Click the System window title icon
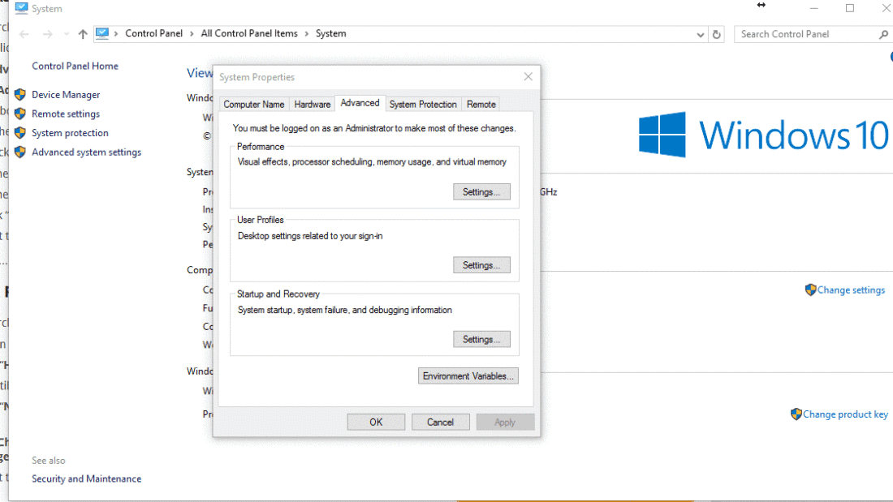 tap(22, 9)
